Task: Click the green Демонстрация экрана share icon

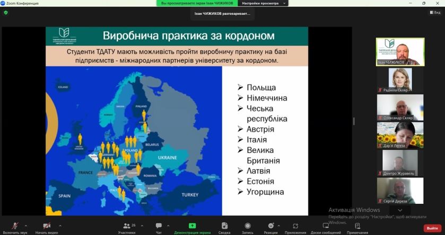Action: coord(192,225)
